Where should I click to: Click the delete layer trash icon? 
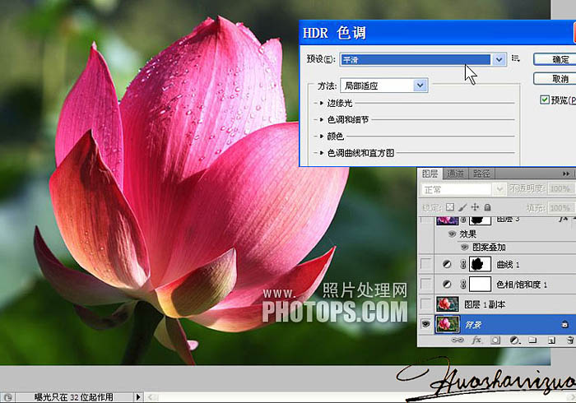tap(569, 339)
